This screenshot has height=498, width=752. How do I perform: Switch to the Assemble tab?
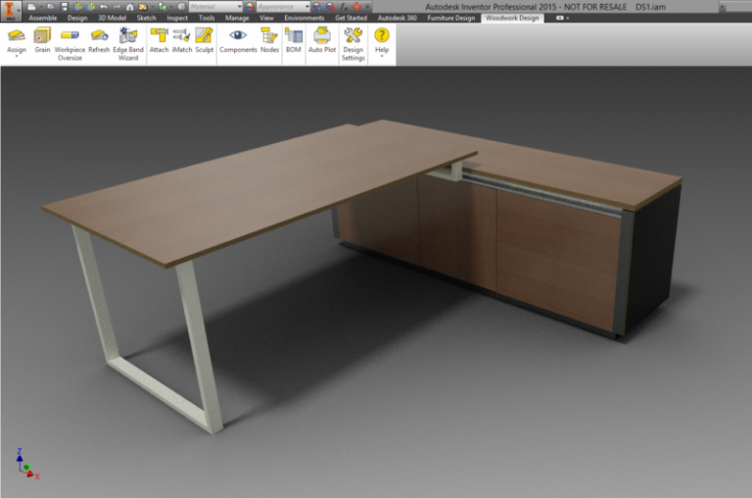tap(42, 18)
